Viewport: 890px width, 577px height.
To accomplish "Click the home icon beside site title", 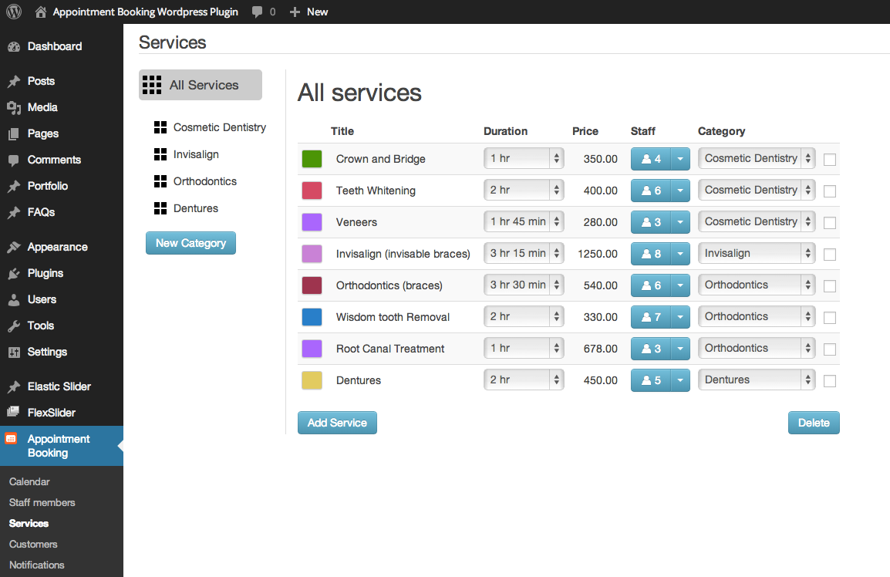I will coord(41,12).
